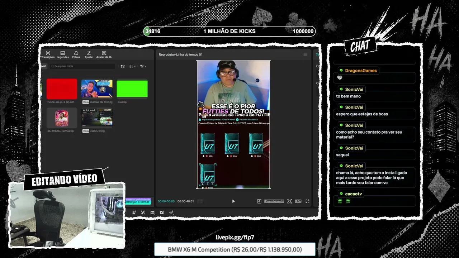This screenshot has width=459, height=258.
Task: Click the BMW X6 M Competition donation goal
Action: pos(235,249)
